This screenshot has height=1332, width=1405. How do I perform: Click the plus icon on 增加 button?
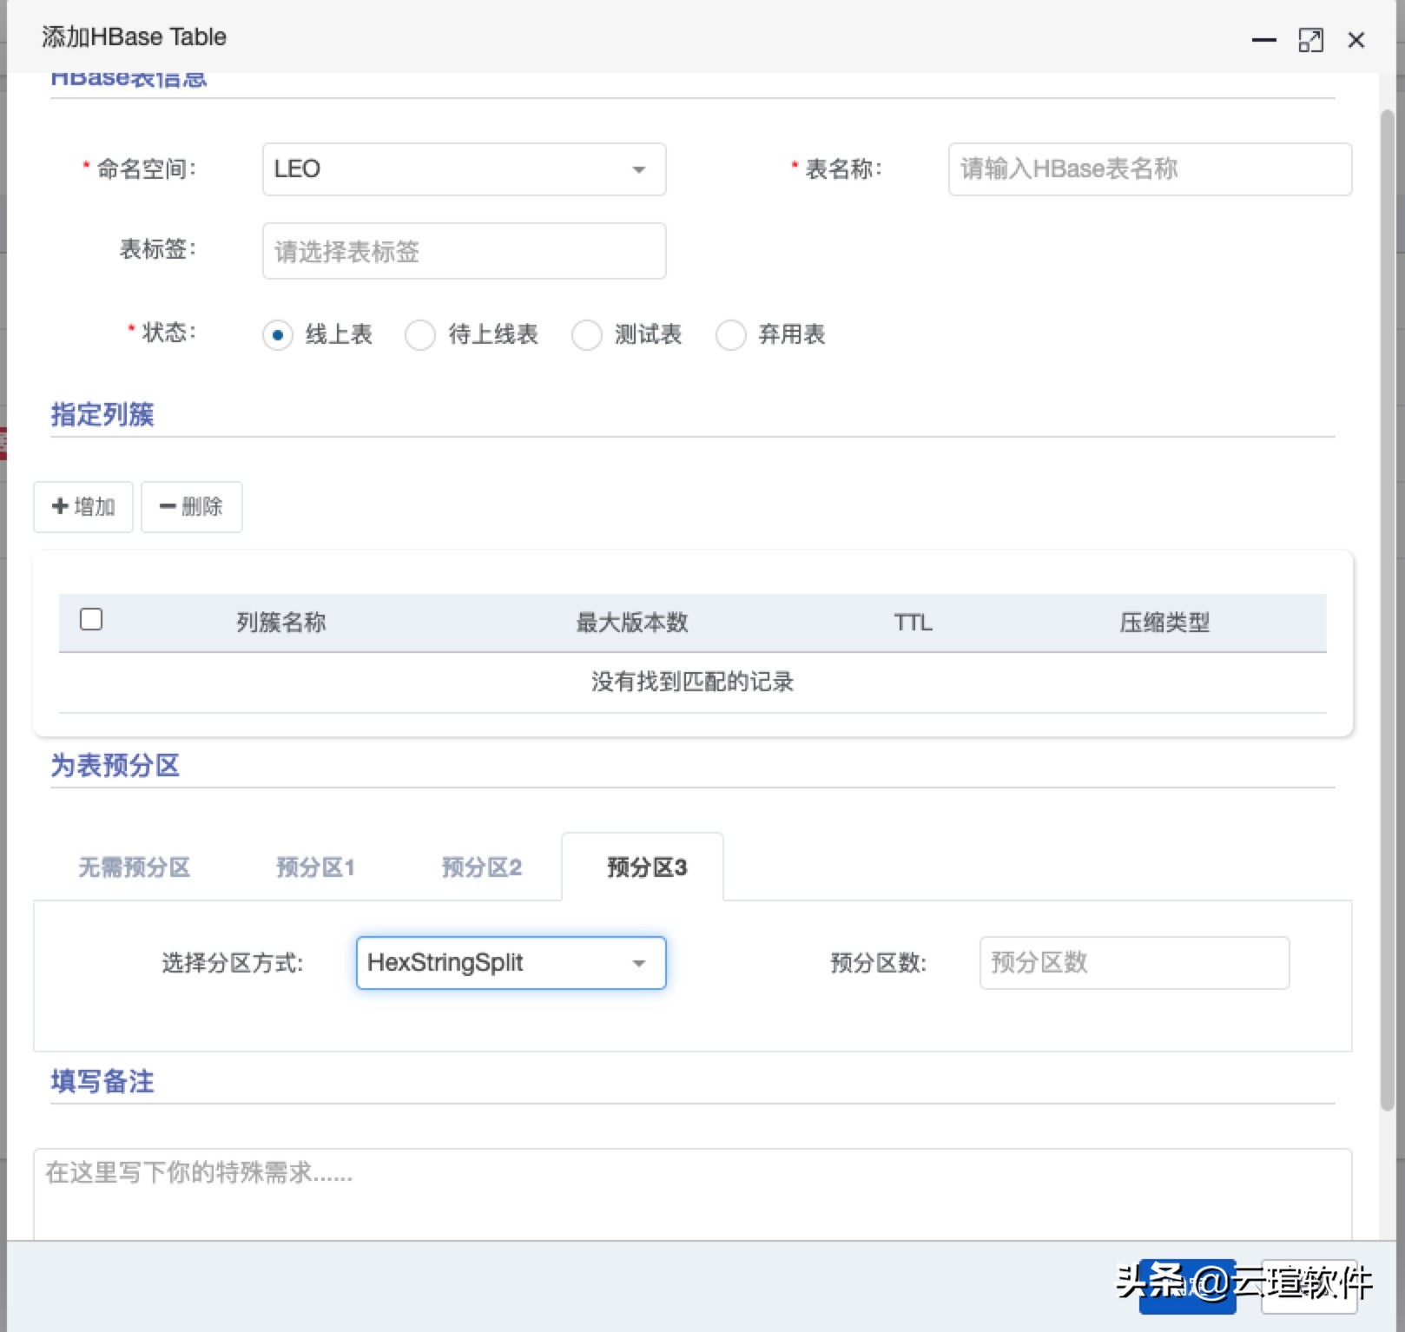tap(59, 506)
